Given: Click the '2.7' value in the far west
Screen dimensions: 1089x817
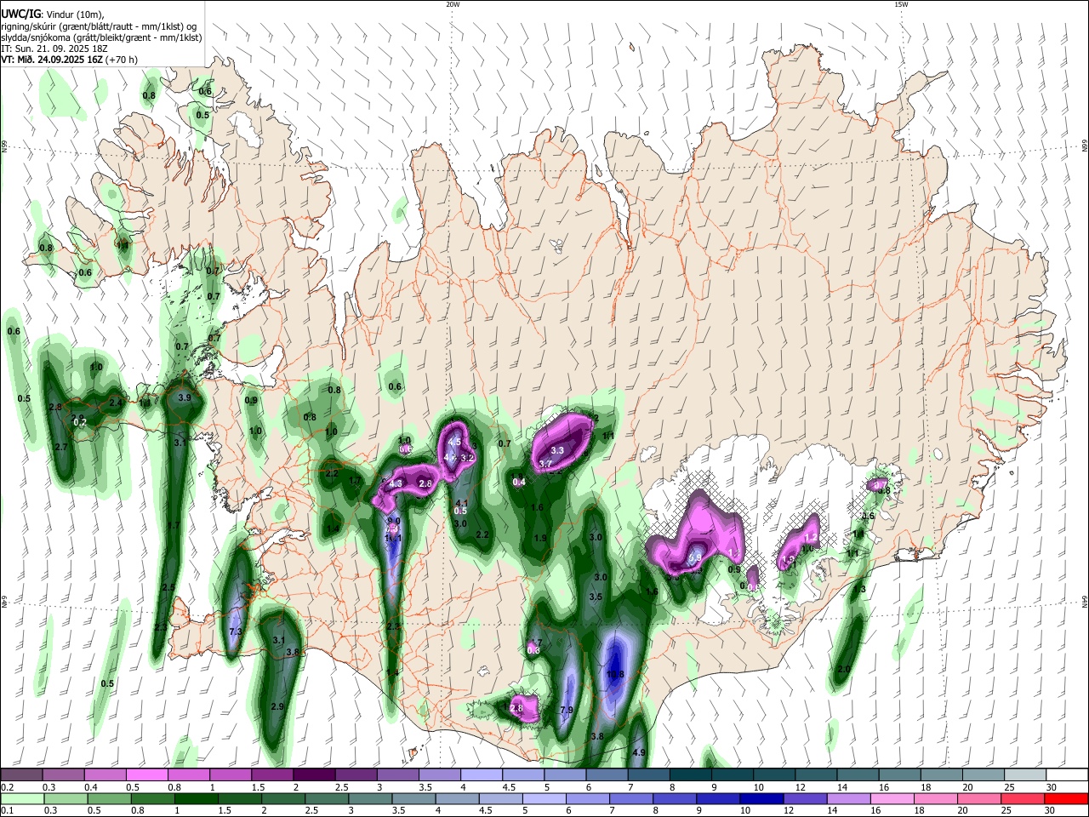Looking at the screenshot, I should [x=60, y=447].
